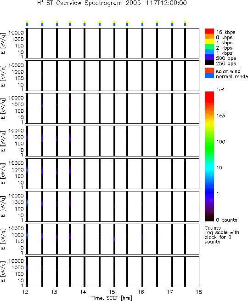Click the "1 kbps" legend label
248x301 pixels.
tap(224, 53)
